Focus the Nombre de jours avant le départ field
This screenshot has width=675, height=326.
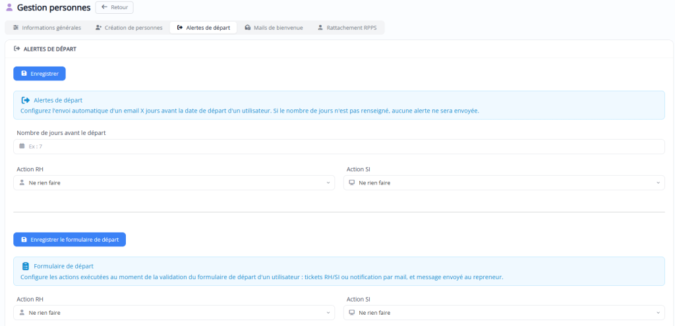(x=339, y=147)
